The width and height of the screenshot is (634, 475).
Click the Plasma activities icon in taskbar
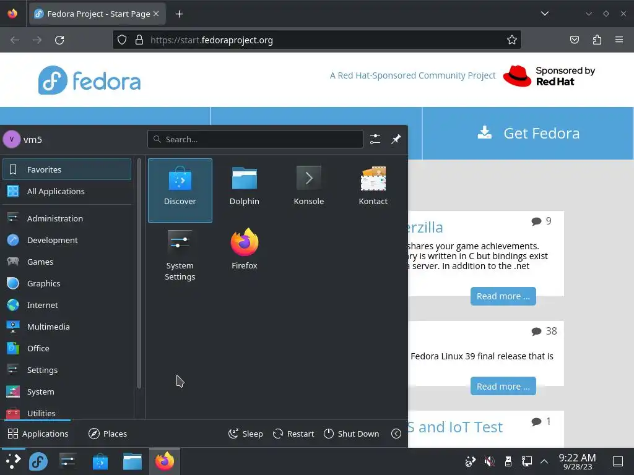click(x=13, y=461)
